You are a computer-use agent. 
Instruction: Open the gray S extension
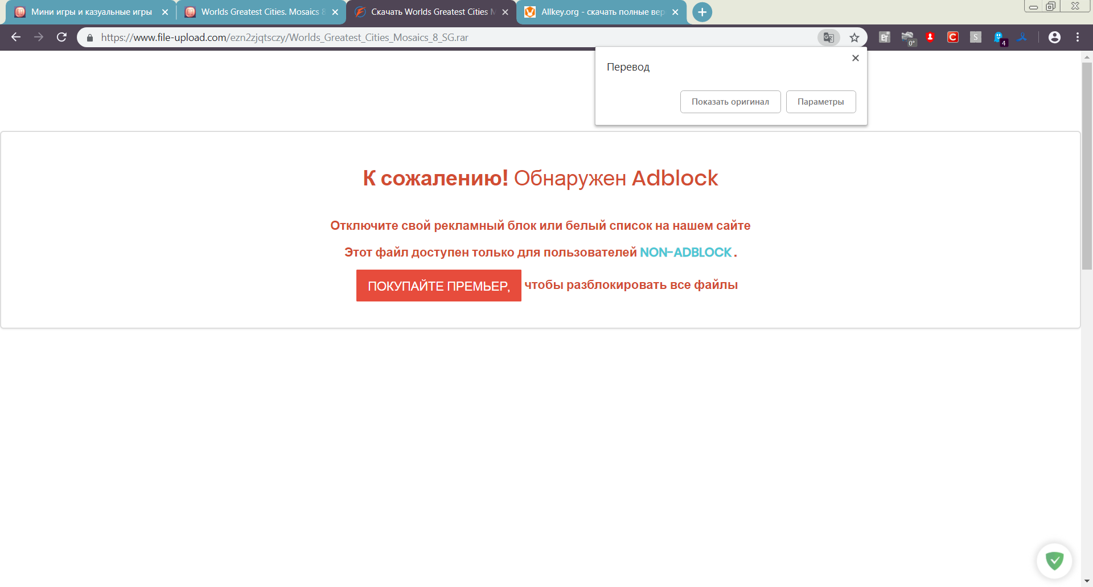(x=976, y=38)
